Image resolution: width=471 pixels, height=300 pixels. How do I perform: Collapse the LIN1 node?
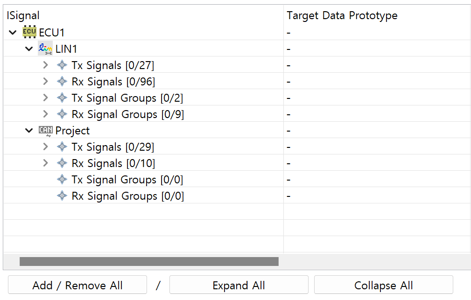click(29, 49)
